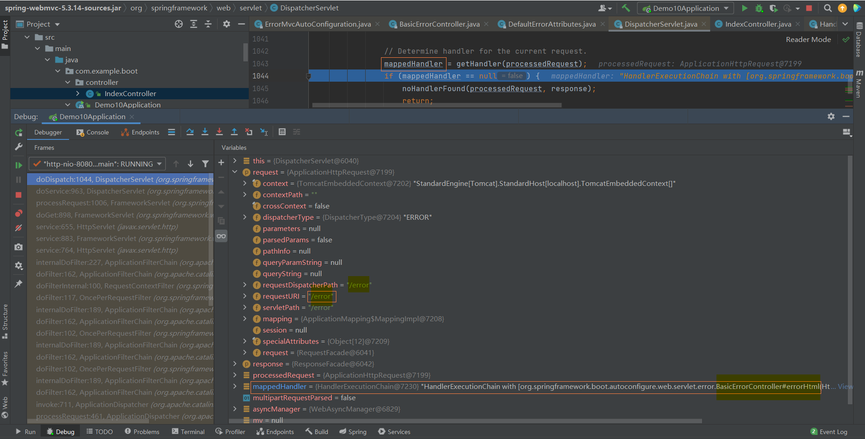Image resolution: width=865 pixels, height=439 pixels.
Task: Click the thread dump camera icon
Action: (x=19, y=247)
